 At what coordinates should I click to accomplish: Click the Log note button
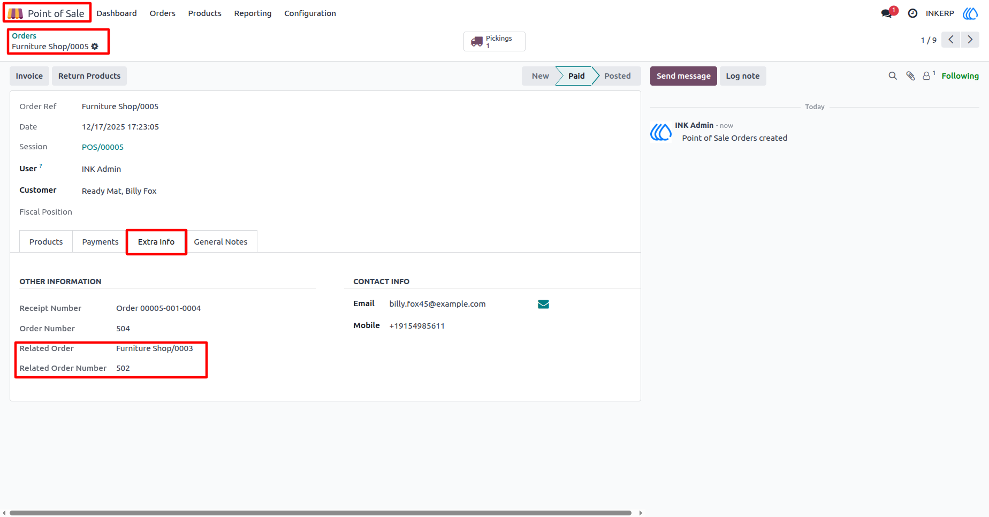pos(743,76)
